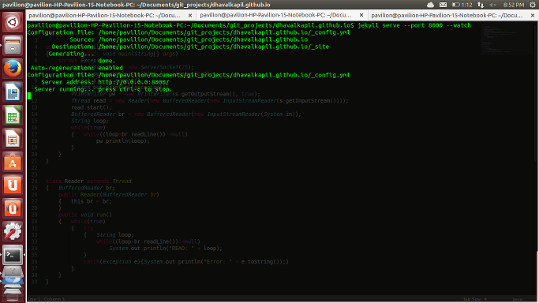The height and width of the screenshot is (303, 539).
Task: Open the network connections indicator
Action: (x=481, y=5)
